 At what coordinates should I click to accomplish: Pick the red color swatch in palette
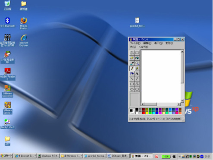click(144, 113)
